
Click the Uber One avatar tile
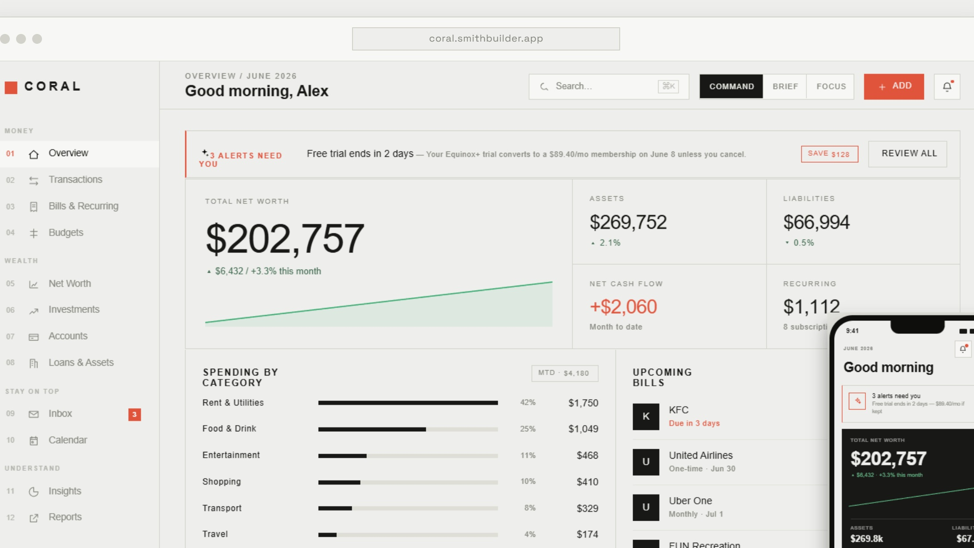[646, 507]
